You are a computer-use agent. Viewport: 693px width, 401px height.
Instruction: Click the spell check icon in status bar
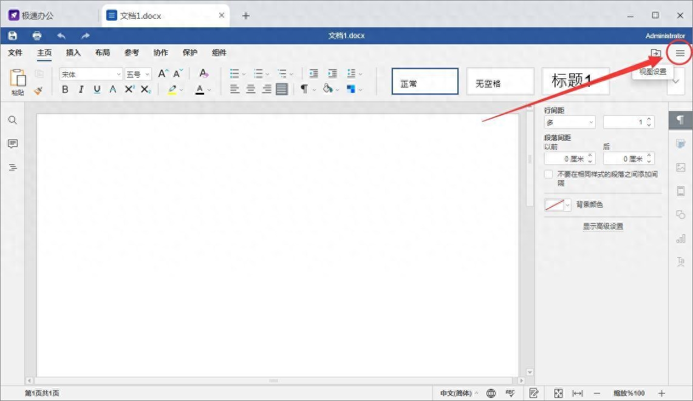coord(510,393)
